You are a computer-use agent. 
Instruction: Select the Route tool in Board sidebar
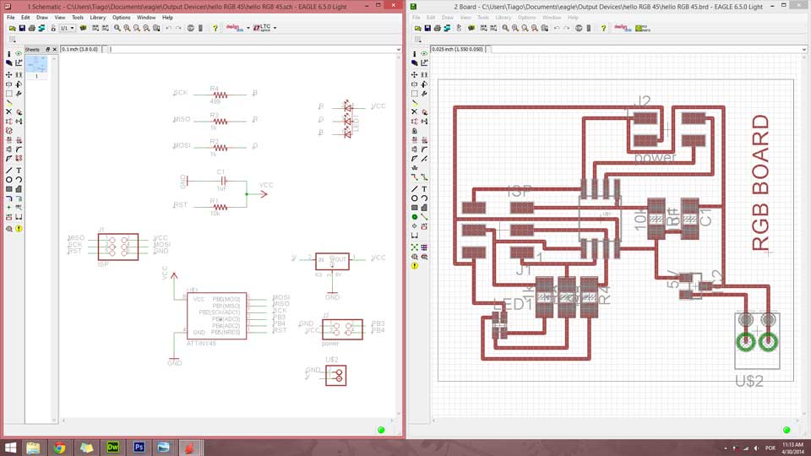[414, 176]
